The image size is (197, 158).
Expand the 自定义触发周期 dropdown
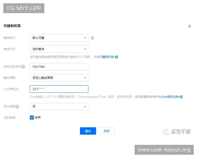[x=59, y=78]
